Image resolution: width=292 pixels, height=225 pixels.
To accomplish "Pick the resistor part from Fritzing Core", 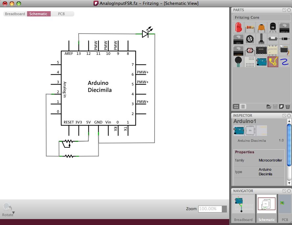I will point(250,28).
